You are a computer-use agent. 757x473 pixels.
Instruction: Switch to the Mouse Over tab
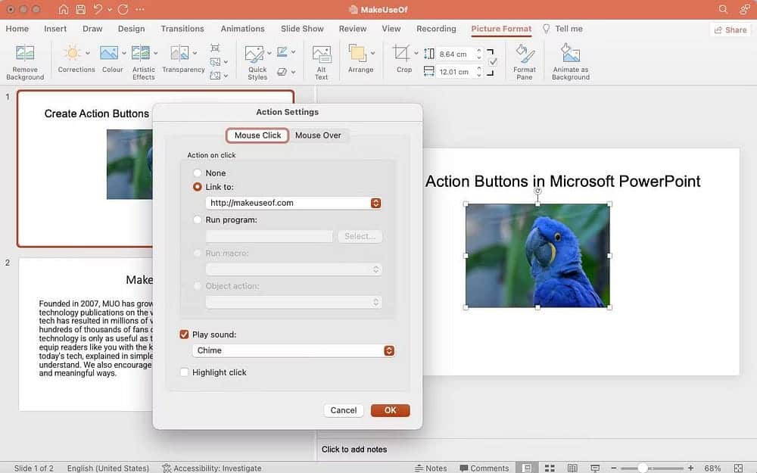[x=319, y=135]
